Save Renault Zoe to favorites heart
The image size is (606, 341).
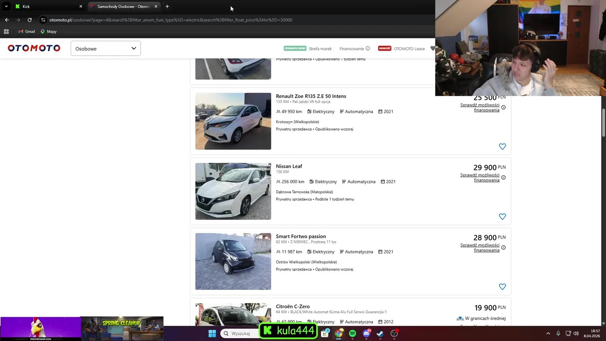point(502,146)
